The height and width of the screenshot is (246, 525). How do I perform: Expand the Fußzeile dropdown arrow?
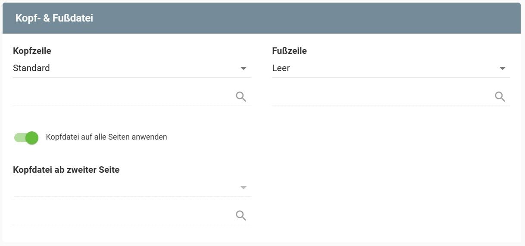(502, 68)
